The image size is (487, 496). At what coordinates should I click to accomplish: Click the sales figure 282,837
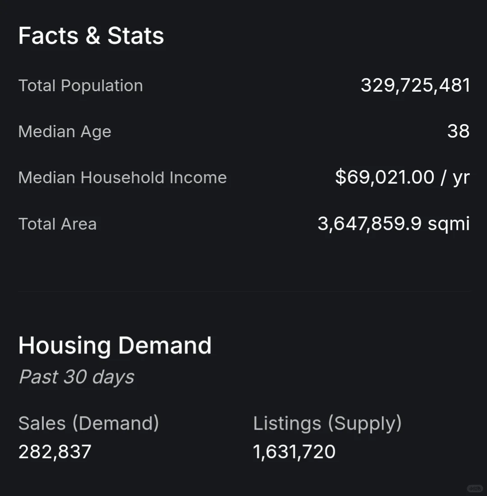[x=55, y=452]
